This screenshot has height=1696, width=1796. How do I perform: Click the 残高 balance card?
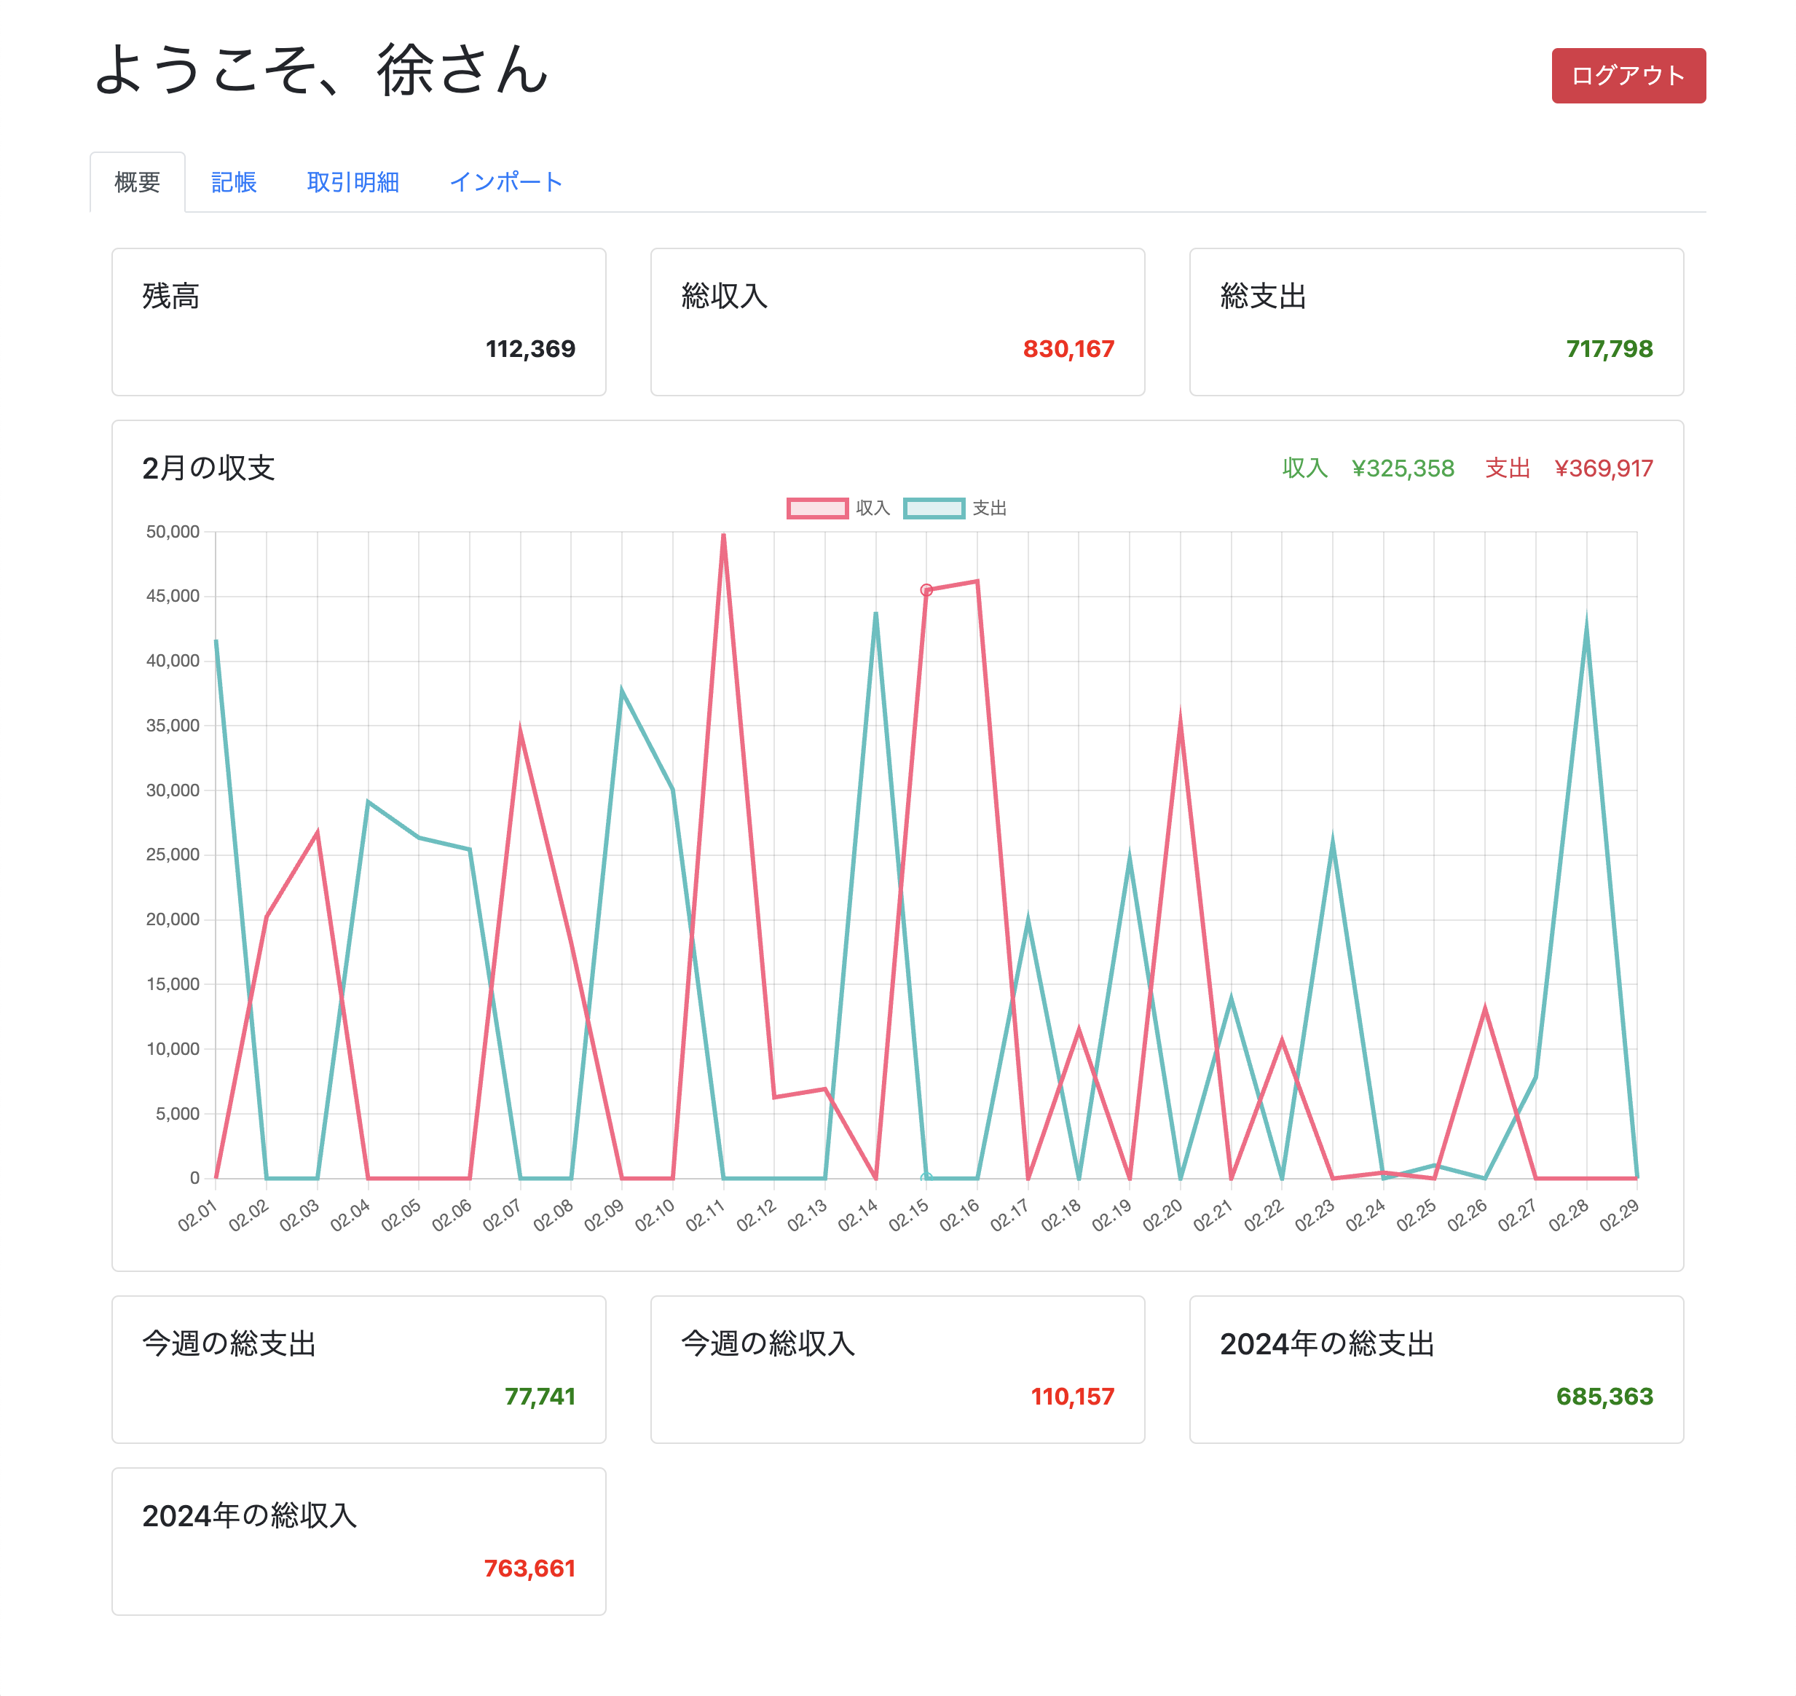(359, 322)
